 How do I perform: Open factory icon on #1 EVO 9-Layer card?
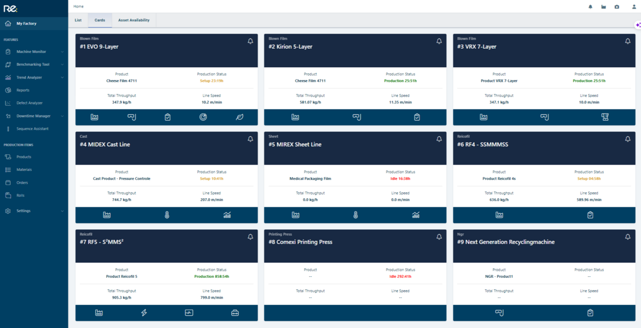click(x=95, y=117)
